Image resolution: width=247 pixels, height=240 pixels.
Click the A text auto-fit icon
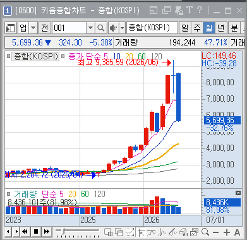pos(237,232)
